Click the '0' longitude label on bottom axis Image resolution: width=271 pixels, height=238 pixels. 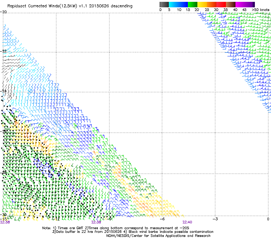point(268,219)
